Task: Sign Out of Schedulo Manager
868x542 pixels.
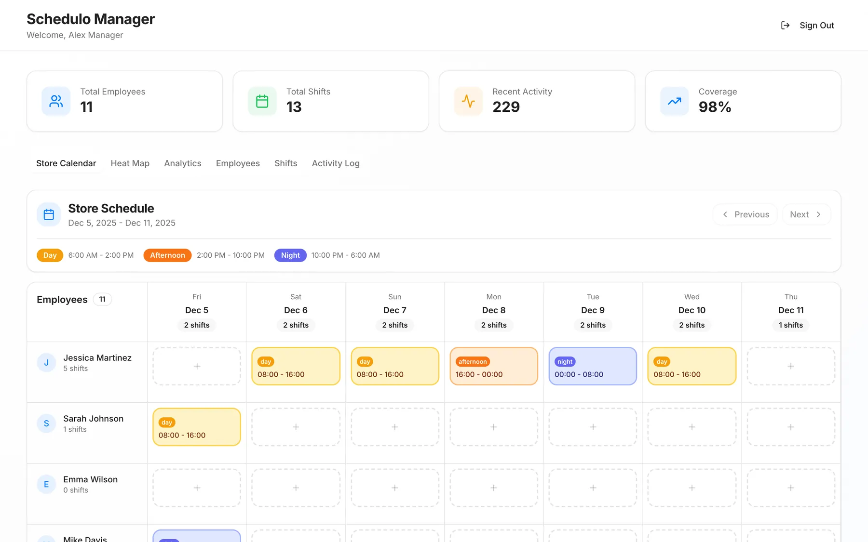Action: 808,26
